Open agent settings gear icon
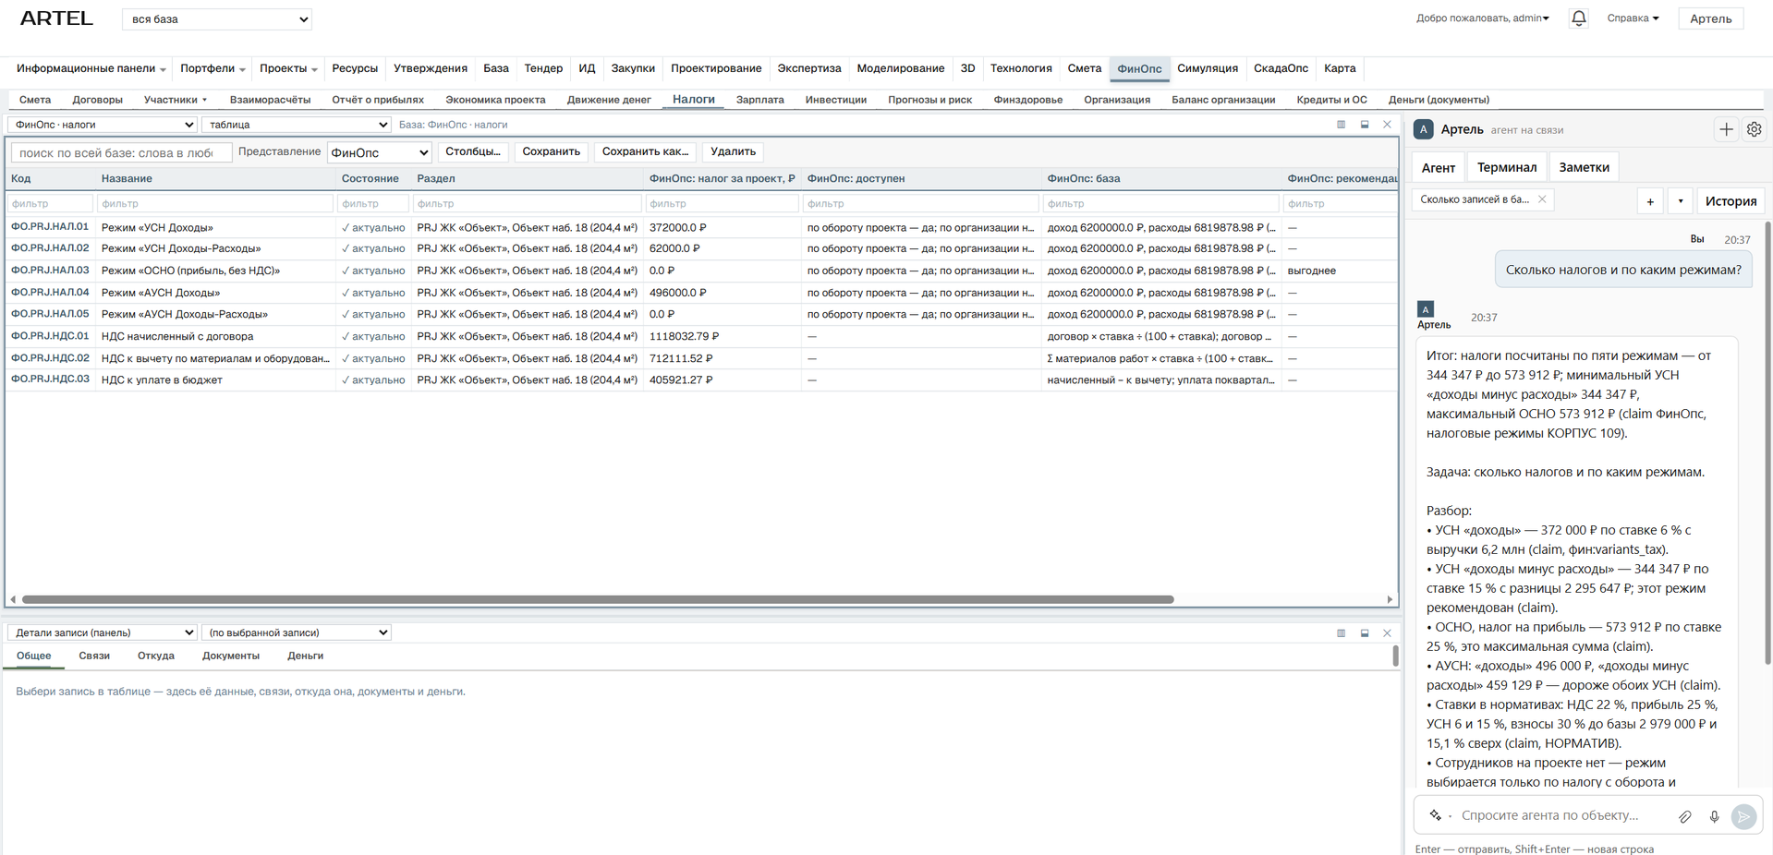Screen dimensions: 1773x855 (x=1754, y=130)
